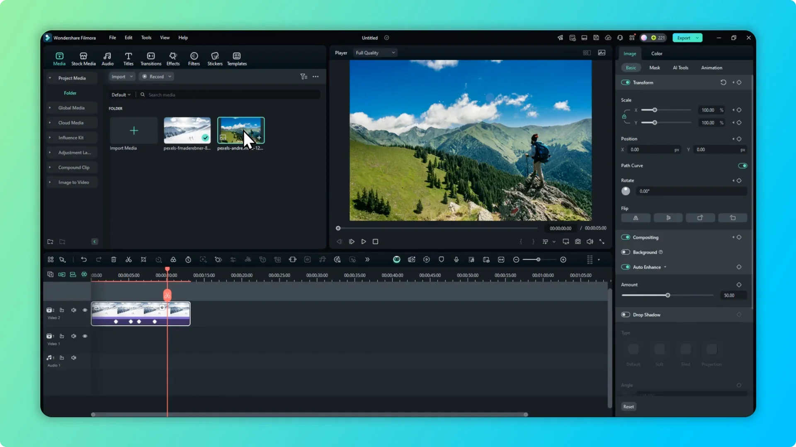Image resolution: width=796 pixels, height=447 pixels.
Task: Click the voiceover microphone icon
Action: click(x=456, y=260)
